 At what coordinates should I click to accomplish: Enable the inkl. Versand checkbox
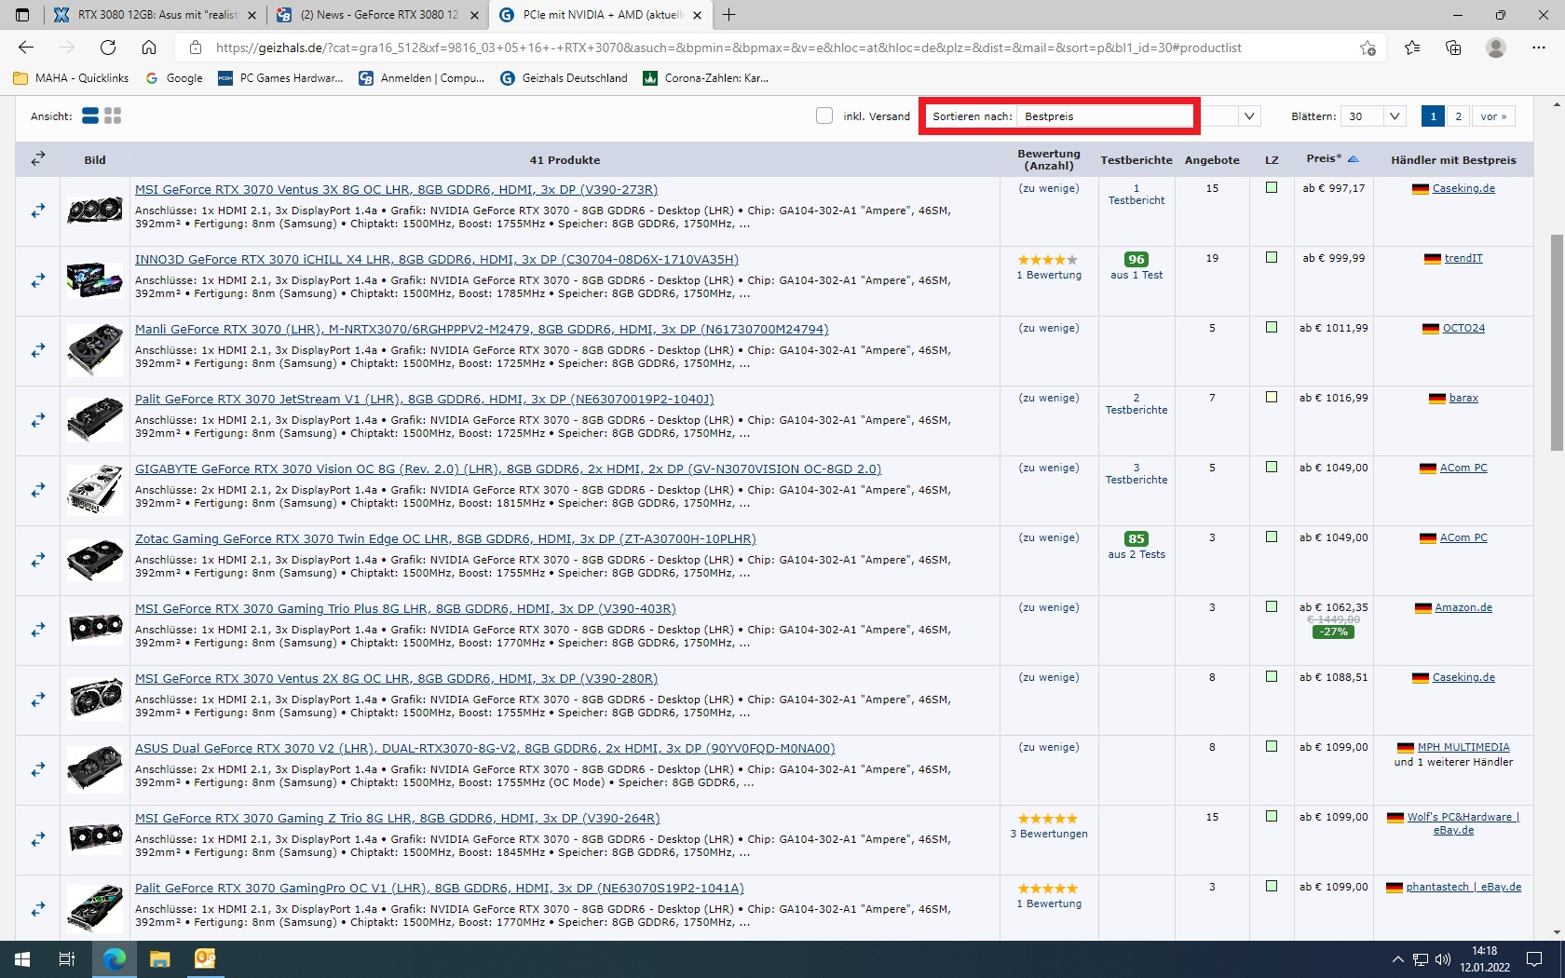click(x=824, y=115)
